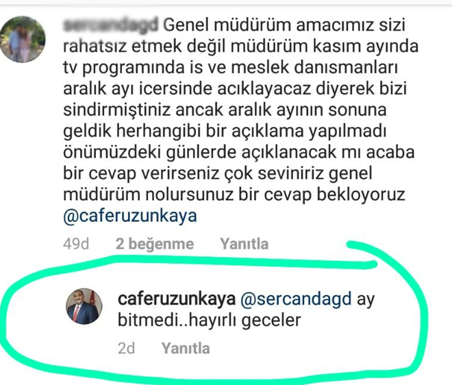This screenshot has width=452, height=385.
Task: Tap the "49d" timestamp
Action: 76,244
